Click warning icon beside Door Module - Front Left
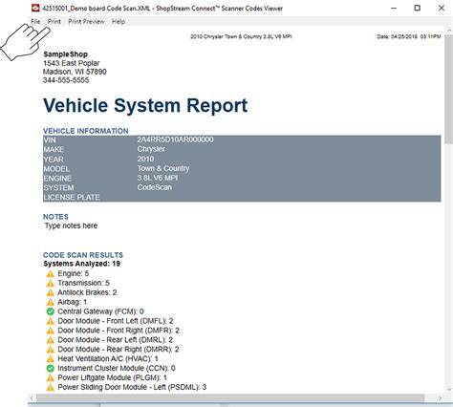The width and height of the screenshot is (453, 407). tap(51, 321)
